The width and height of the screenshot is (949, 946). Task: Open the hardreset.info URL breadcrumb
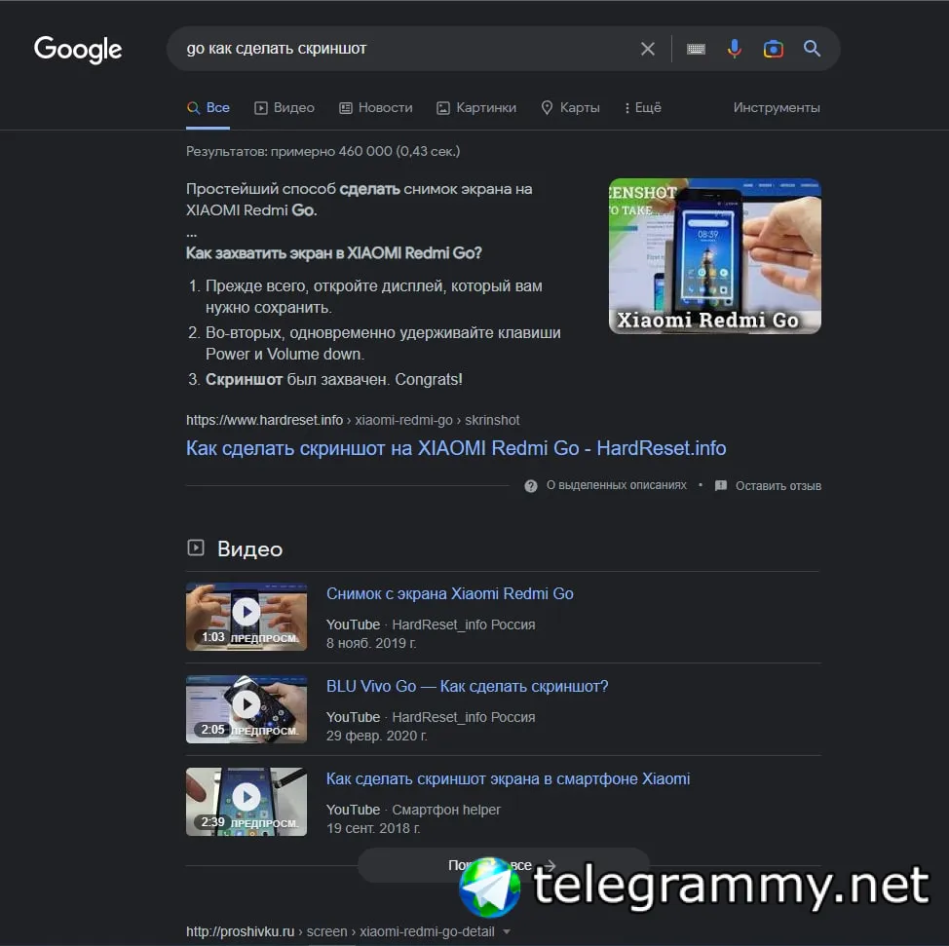pyautogui.click(x=353, y=420)
